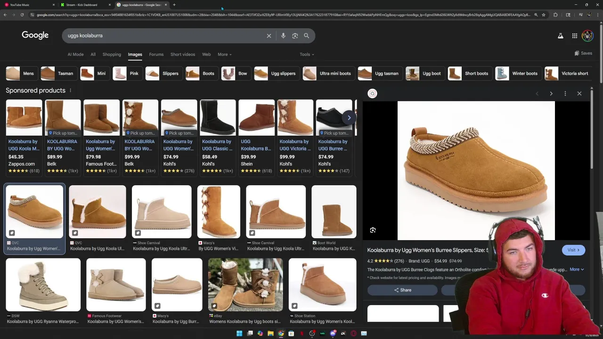
Task: Filter by the Winter boots chip
Action: [518, 73]
